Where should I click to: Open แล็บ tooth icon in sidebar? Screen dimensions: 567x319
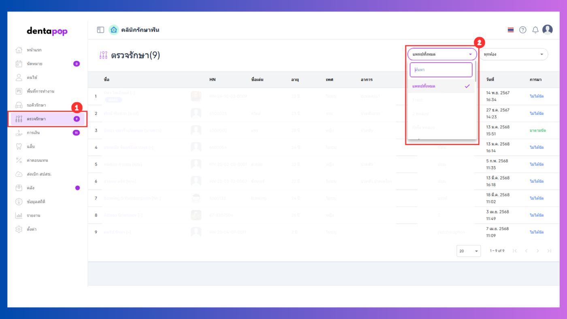tap(19, 146)
